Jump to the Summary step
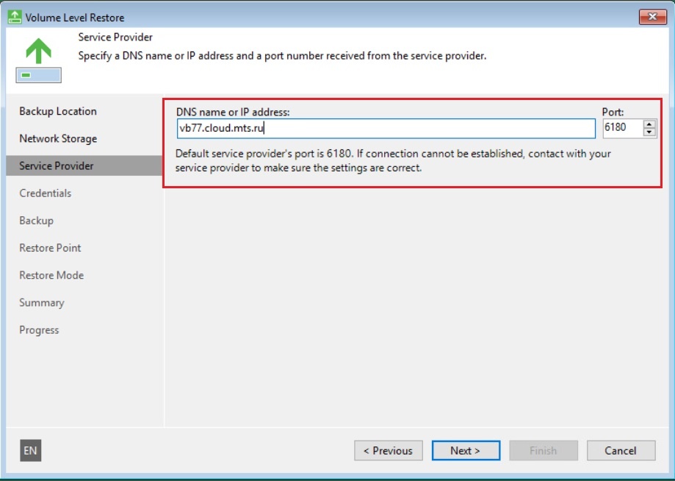This screenshot has height=481, width=675. click(x=42, y=302)
